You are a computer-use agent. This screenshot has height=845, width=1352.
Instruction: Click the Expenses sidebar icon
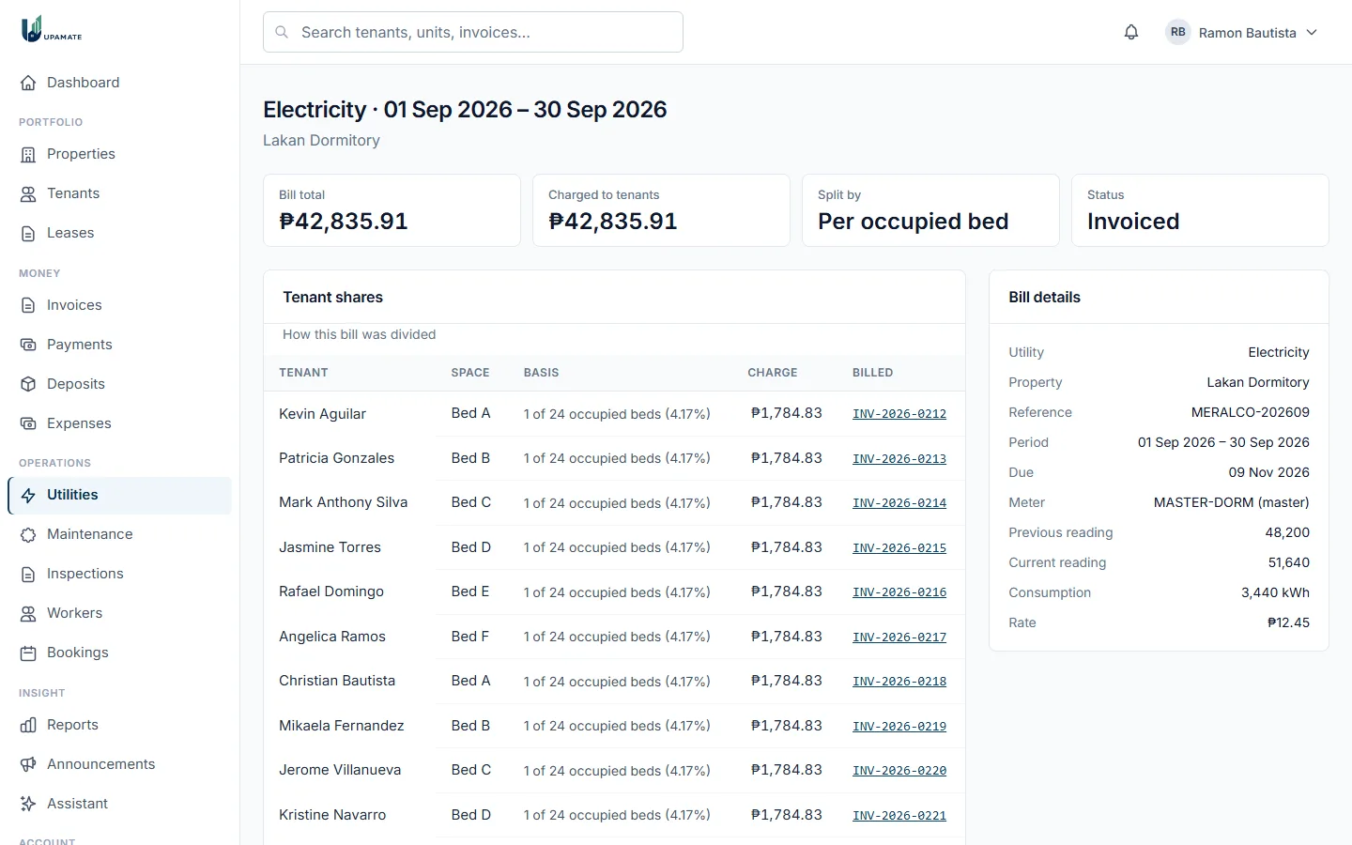click(x=28, y=423)
